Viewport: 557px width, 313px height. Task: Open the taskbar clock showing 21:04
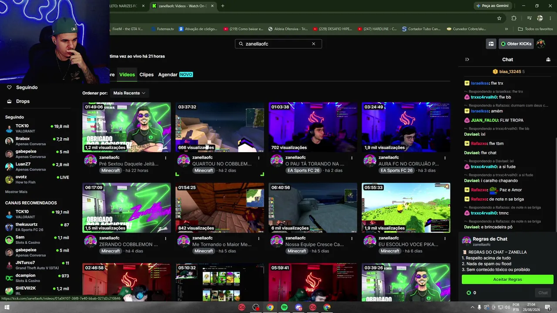pos(531,307)
